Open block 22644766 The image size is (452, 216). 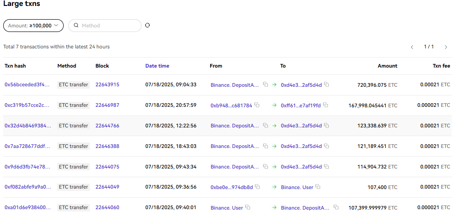click(x=107, y=126)
